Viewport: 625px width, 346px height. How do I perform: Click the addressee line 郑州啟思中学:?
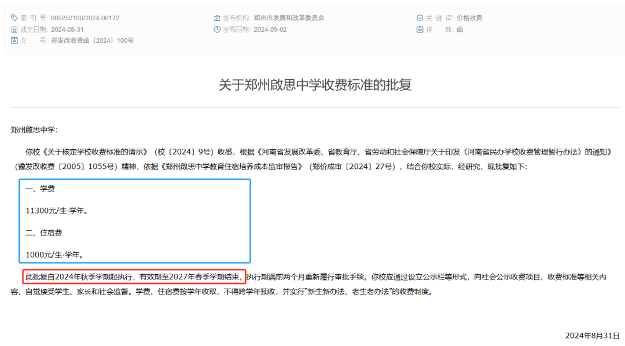click(34, 130)
